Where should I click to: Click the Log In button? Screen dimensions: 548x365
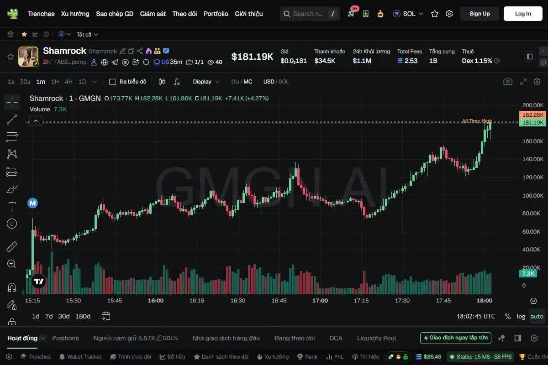523,14
